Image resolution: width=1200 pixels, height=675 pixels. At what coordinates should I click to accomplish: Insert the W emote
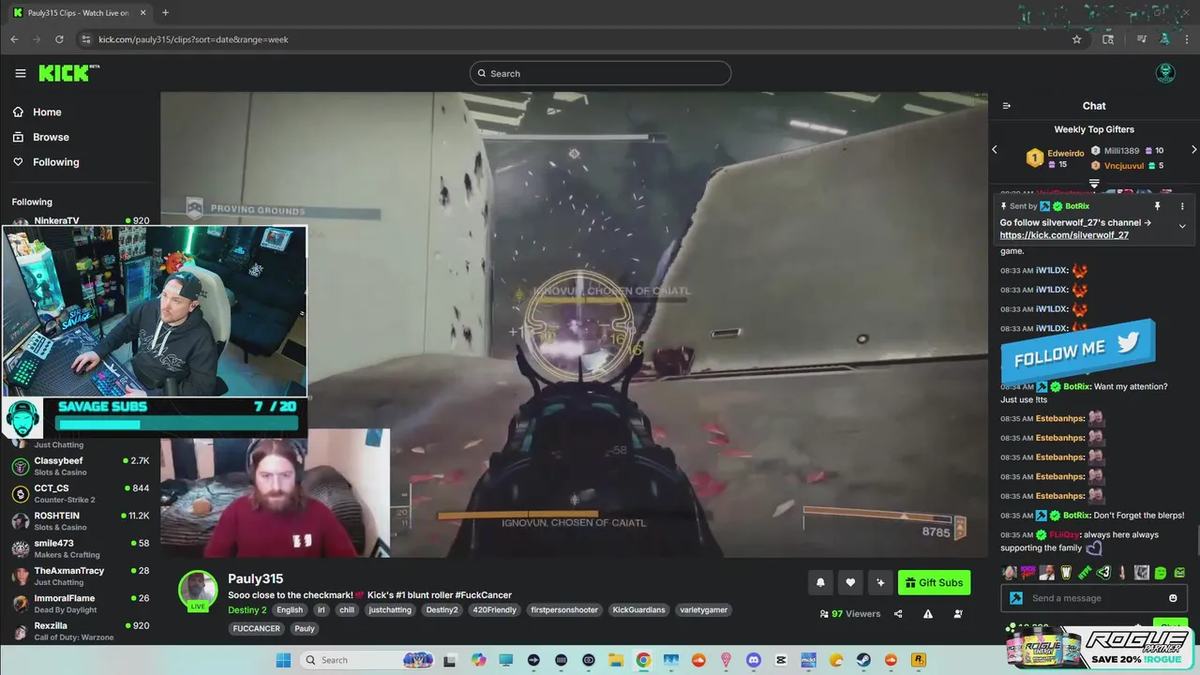point(1066,572)
